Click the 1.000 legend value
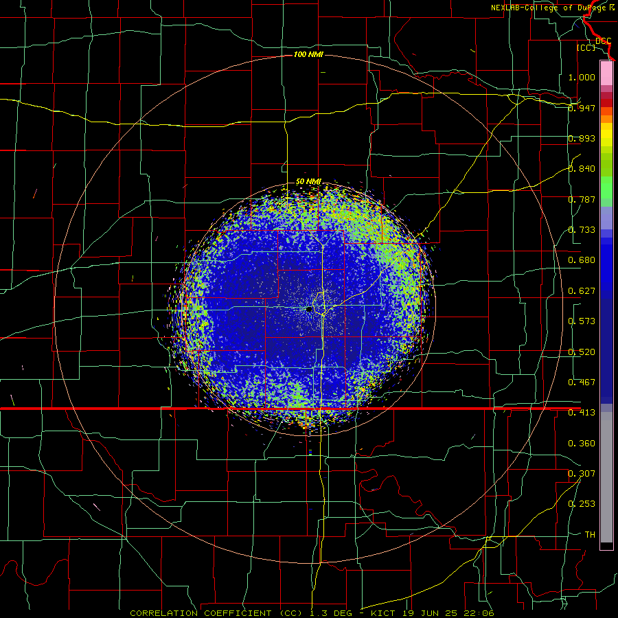 pyautogui.click(x=582, y=77)
